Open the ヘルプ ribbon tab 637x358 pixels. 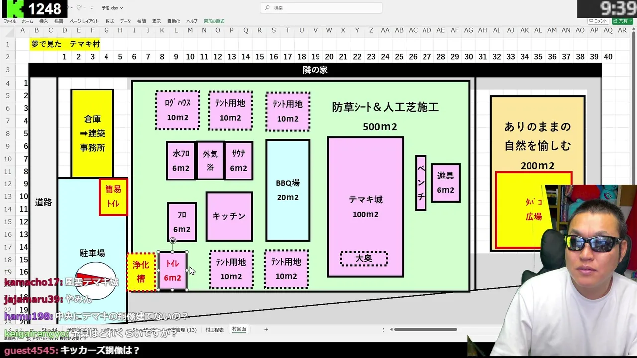pyautogui.click(x=192, y=21)
